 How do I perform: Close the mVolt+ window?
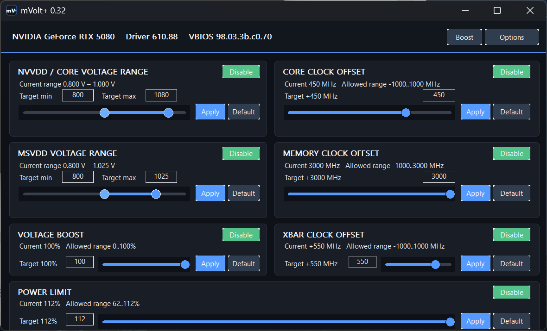pos(530,11)
